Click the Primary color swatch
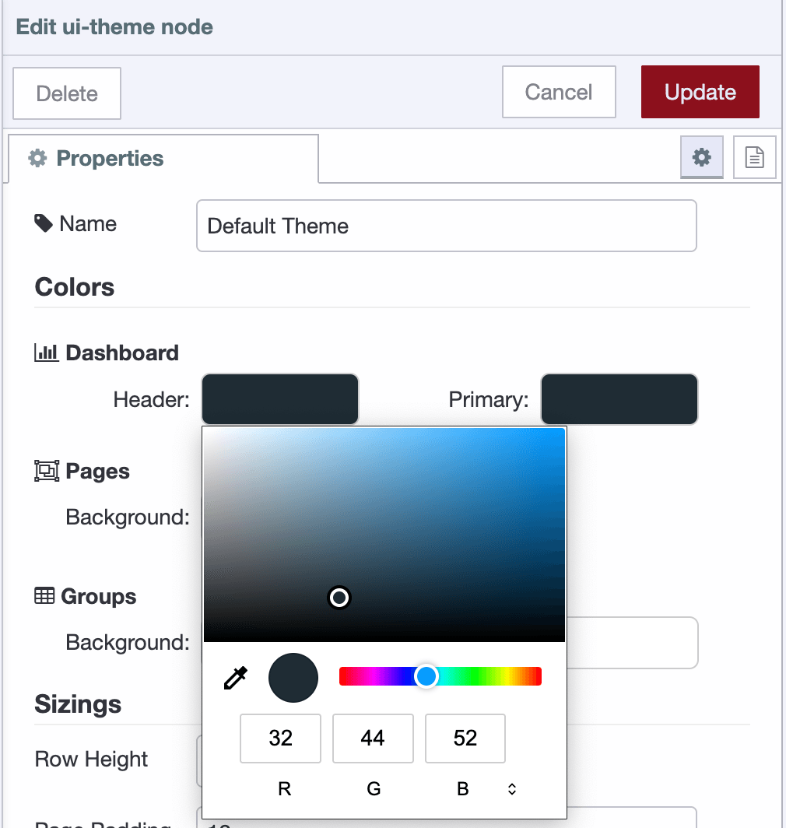This screenshot has height=828, width=786. (x=619, y=399)
